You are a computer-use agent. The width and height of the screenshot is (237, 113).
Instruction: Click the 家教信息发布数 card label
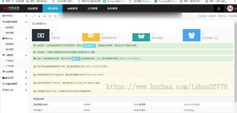[x=109, y=38]
